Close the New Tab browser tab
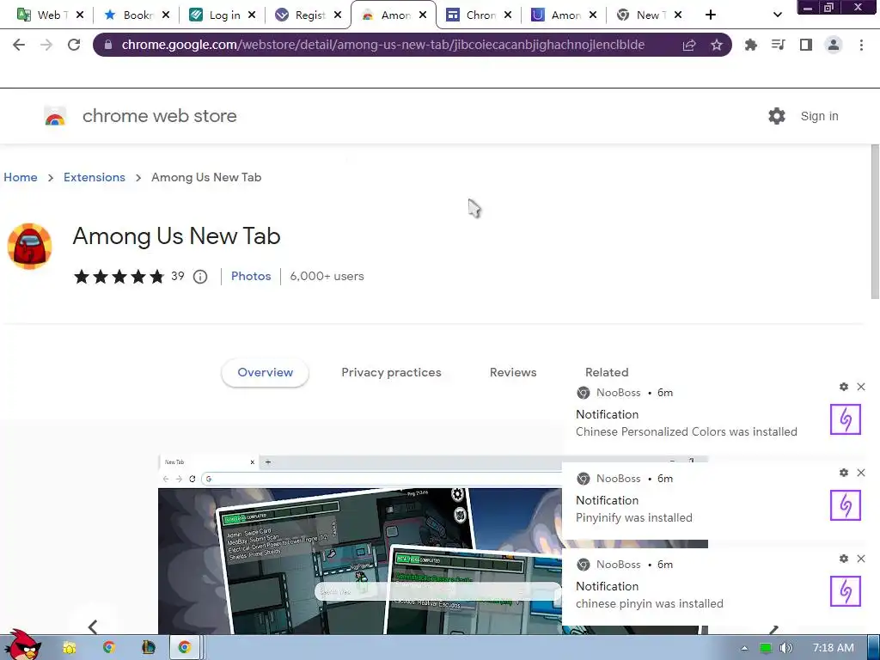 [x=678, y=15]
